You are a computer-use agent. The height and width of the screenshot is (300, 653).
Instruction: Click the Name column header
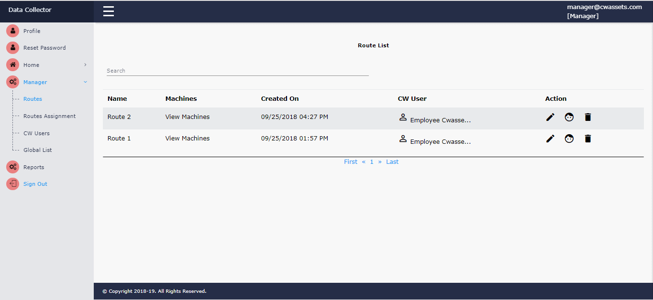[x=117, y=98]
